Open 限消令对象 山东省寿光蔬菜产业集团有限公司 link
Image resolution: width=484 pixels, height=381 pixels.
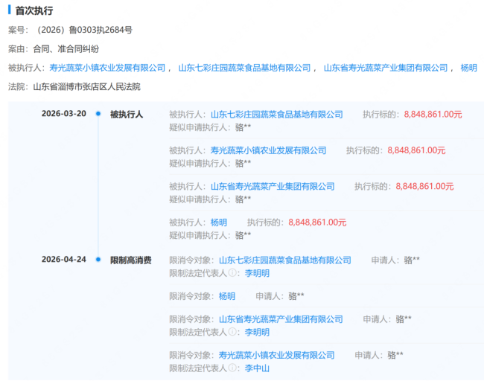[x=281, y=319]
